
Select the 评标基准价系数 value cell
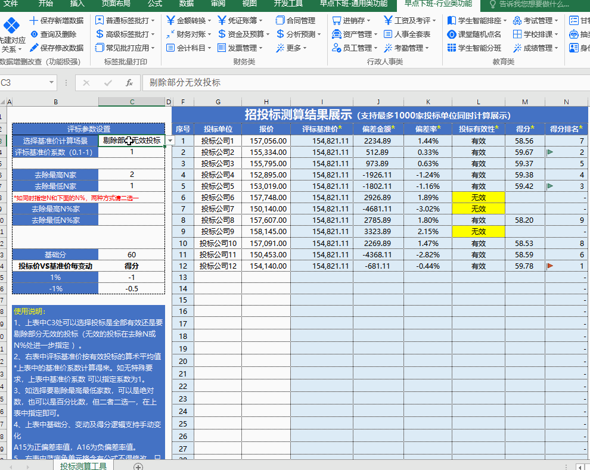(132, 152)
